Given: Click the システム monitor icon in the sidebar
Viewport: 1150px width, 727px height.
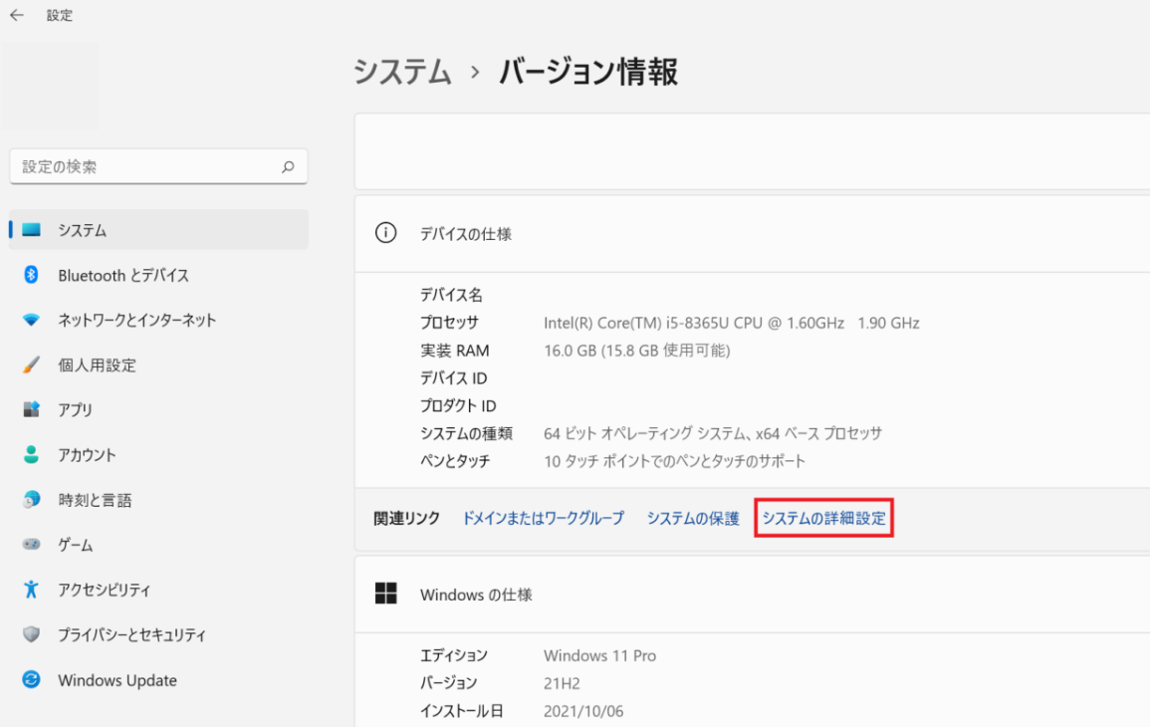Looking at the screenshot, I should [31, 230].
